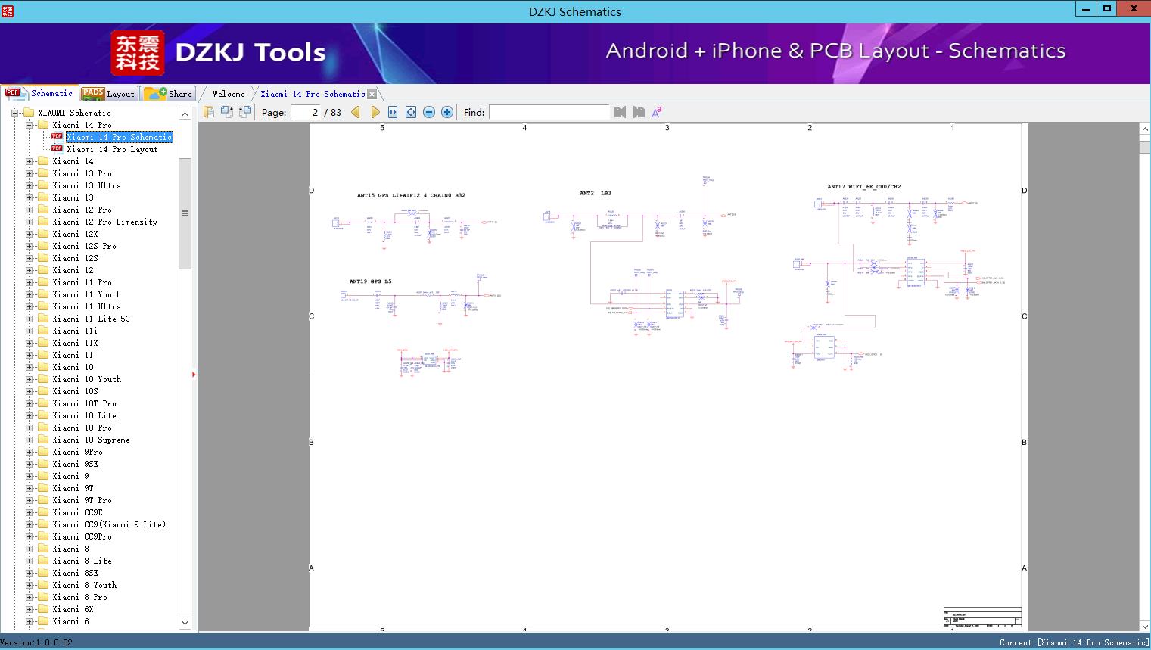Click the PDF icon of Xiaomi 14 Pro Layout
This screenshot has width=1151, height=650.
(57, 149)
